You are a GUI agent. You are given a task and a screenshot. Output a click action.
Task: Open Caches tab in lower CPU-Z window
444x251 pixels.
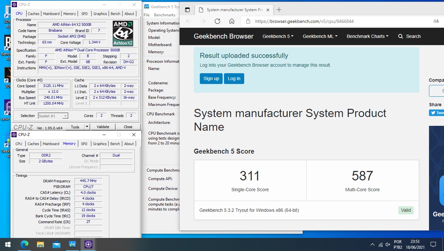coord(33,144)
